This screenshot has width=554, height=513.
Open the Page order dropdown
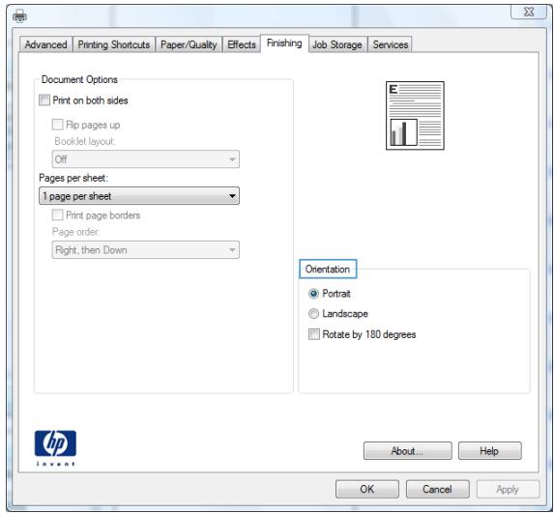[x=146, y=250]
